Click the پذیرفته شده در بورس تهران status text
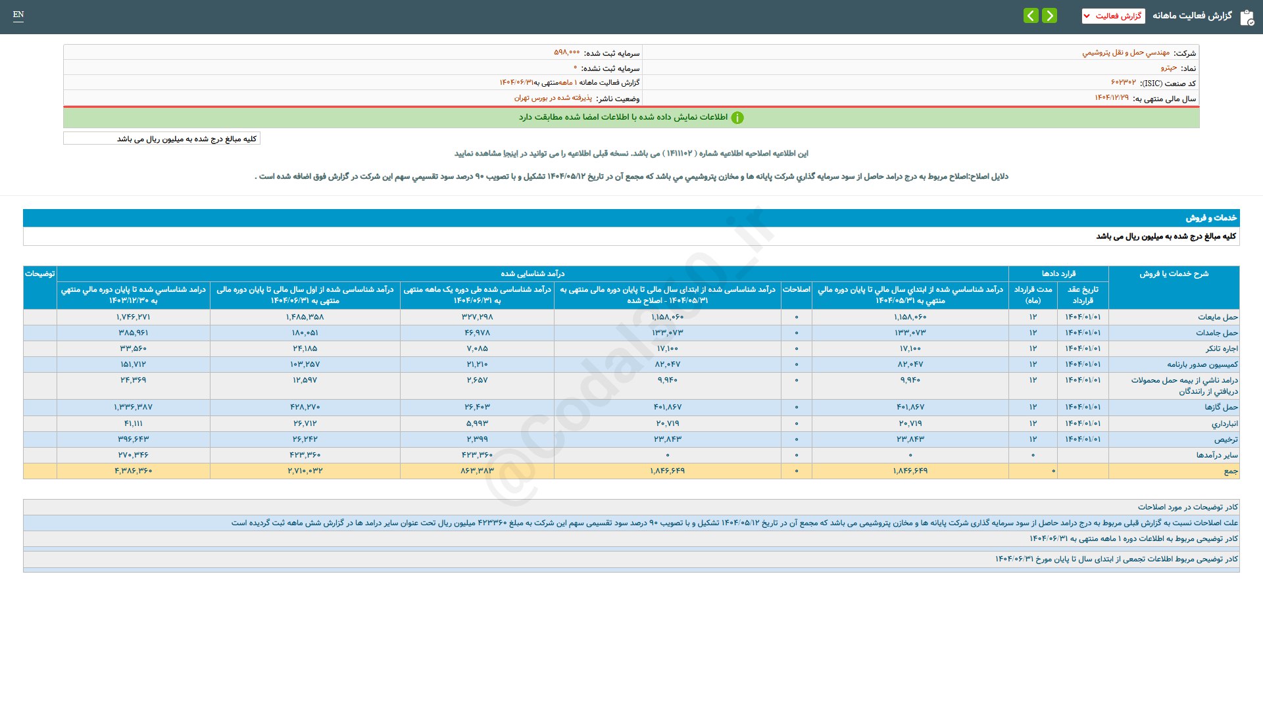The width and height of the screenshot is (1263, 710). [553, 98]
